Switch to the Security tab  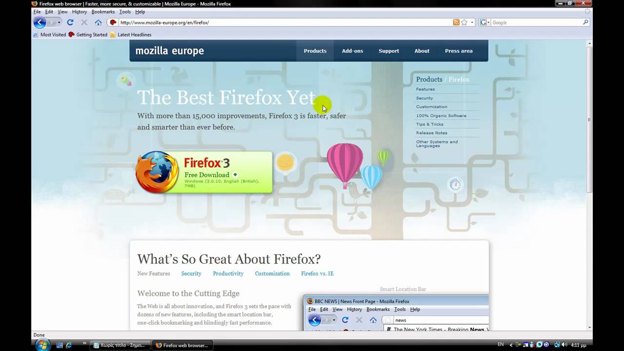pyautogui.click(x=191, y=273)
